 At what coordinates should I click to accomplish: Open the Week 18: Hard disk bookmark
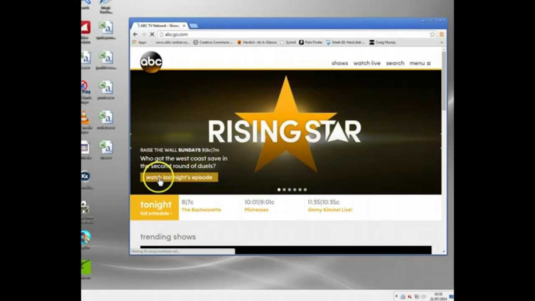click(x=345, y=42)
